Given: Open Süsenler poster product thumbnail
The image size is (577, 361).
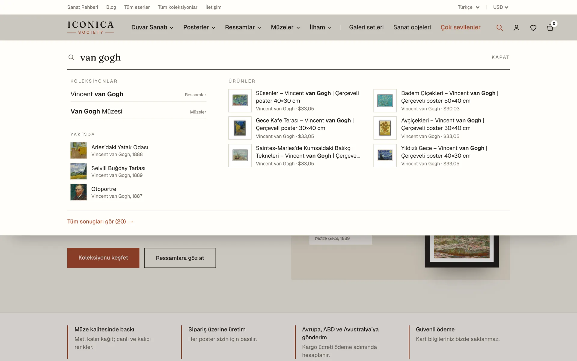Looking at the screenshot, I should pyautogui.click(x=240, y=100).
